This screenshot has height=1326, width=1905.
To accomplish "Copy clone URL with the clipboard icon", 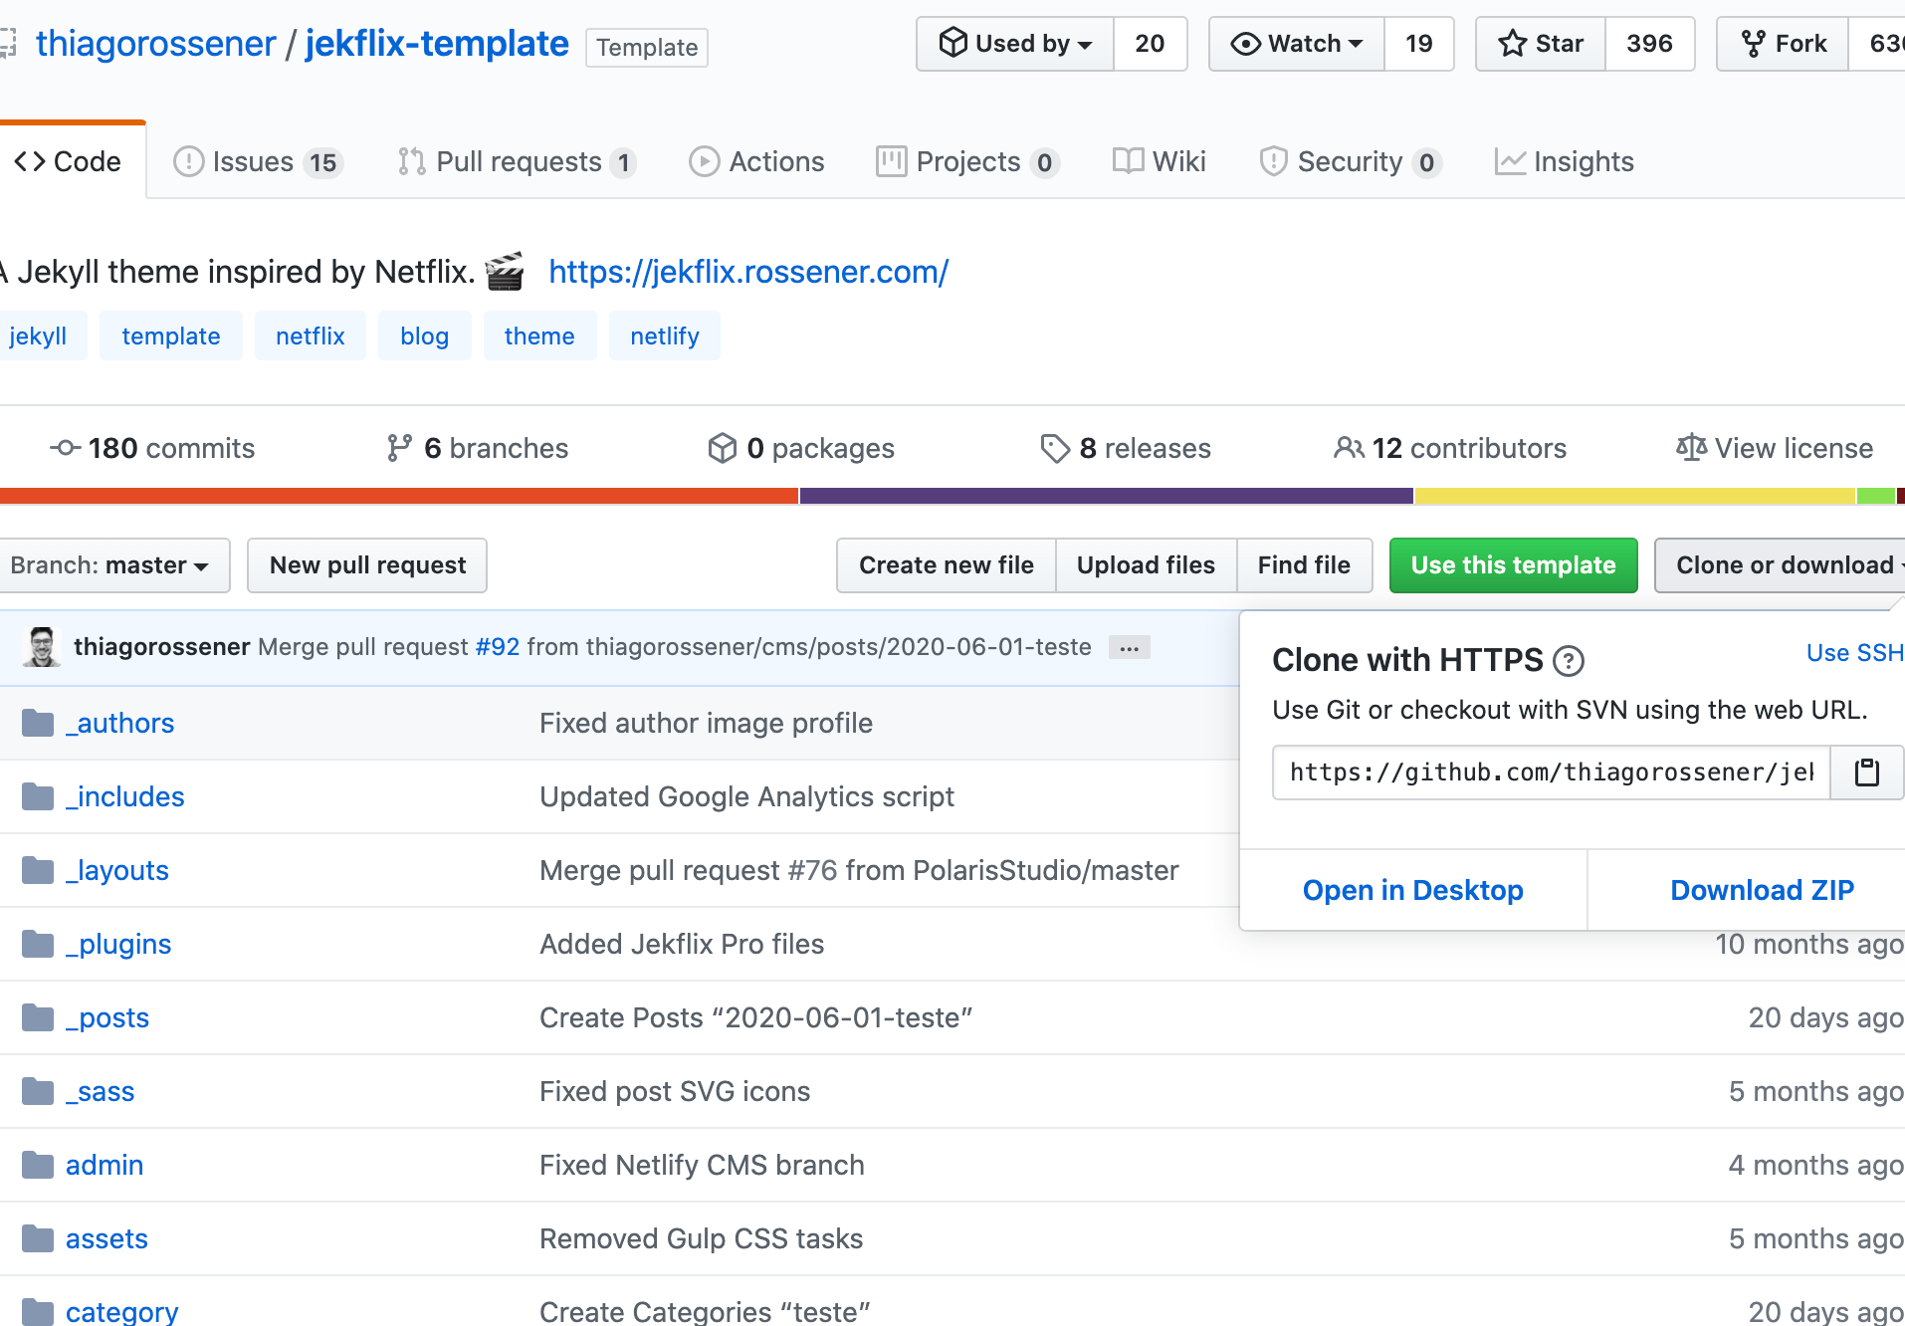I will pyautogui.click(x=1866, y=773).
